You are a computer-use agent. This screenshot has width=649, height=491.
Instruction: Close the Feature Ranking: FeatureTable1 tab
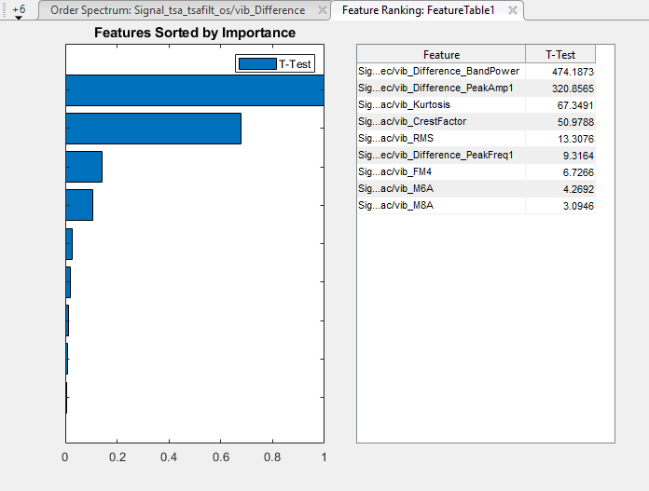(x=512, y=10)
